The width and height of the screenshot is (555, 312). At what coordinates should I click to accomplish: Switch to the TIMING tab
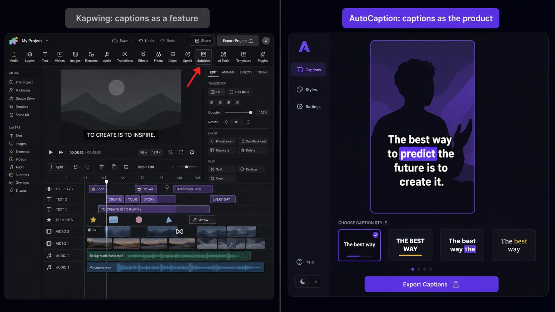pos(262,72)
